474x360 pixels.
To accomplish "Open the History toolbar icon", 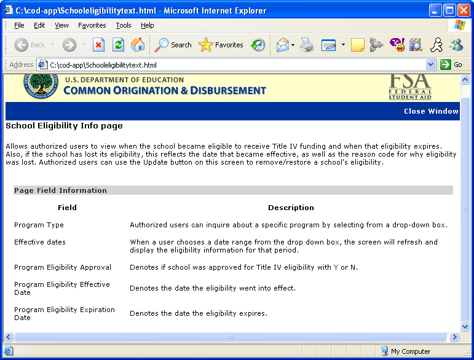I will tap(258, 45).
